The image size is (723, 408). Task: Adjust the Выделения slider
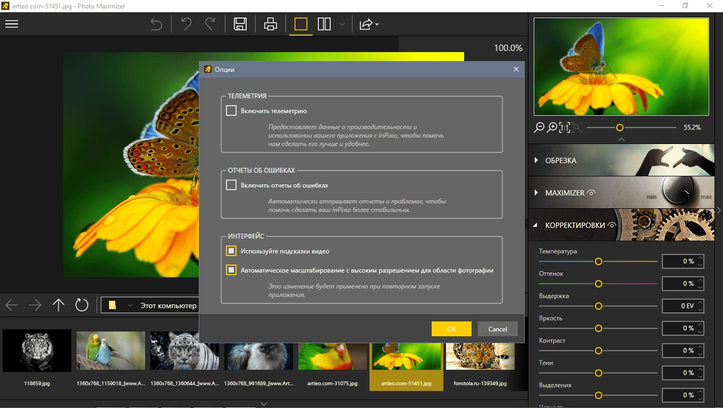coord(599,395)
